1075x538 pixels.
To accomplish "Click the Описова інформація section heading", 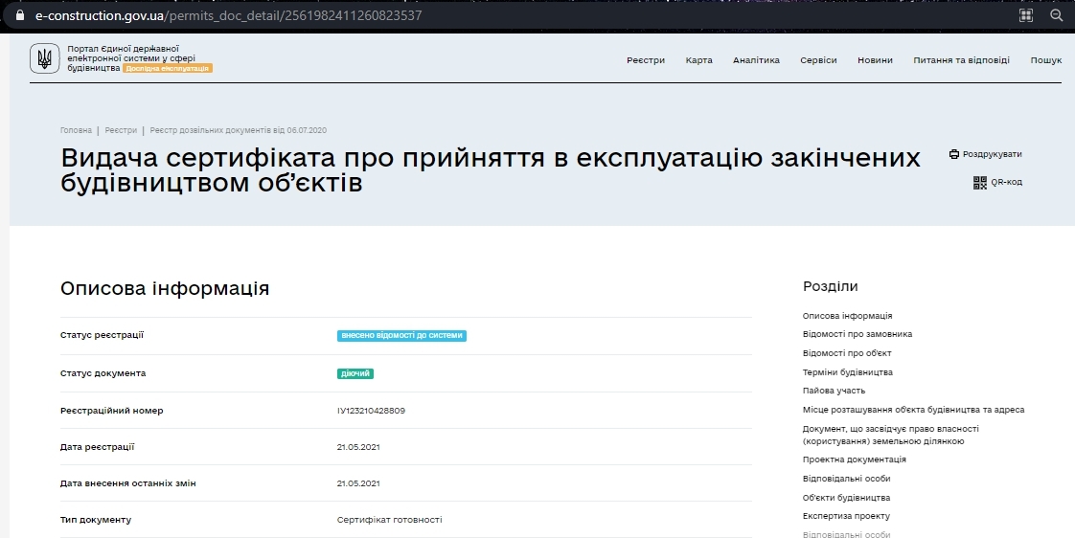I will 165,288.
